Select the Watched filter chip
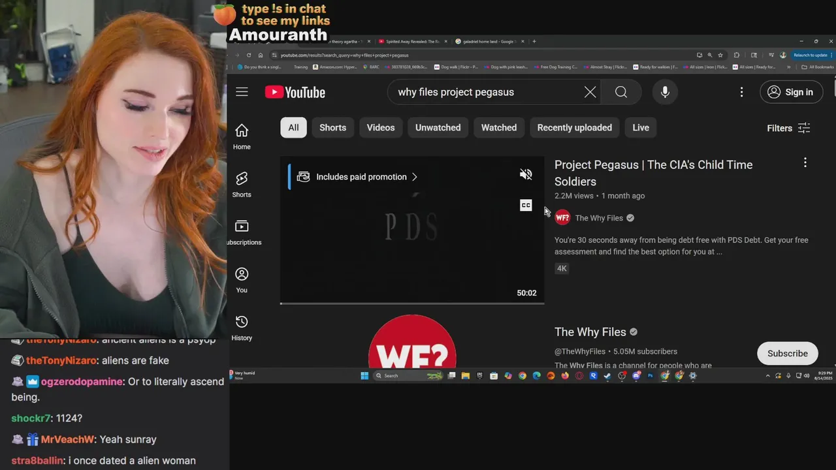Image resolution: width=836 pixels, height=470 pixels. (499, 127)
